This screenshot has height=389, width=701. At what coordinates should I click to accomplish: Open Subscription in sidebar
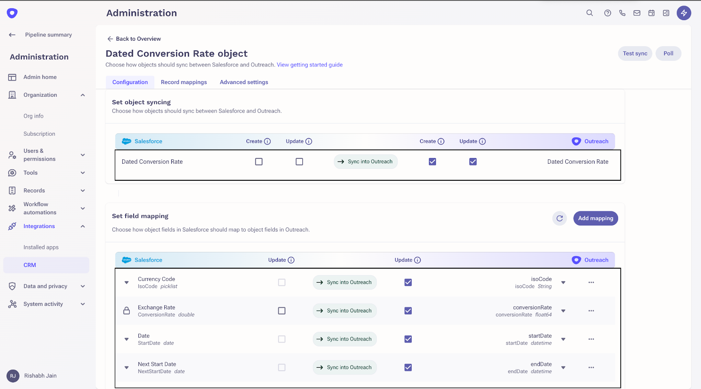click(x=39, y=134)
